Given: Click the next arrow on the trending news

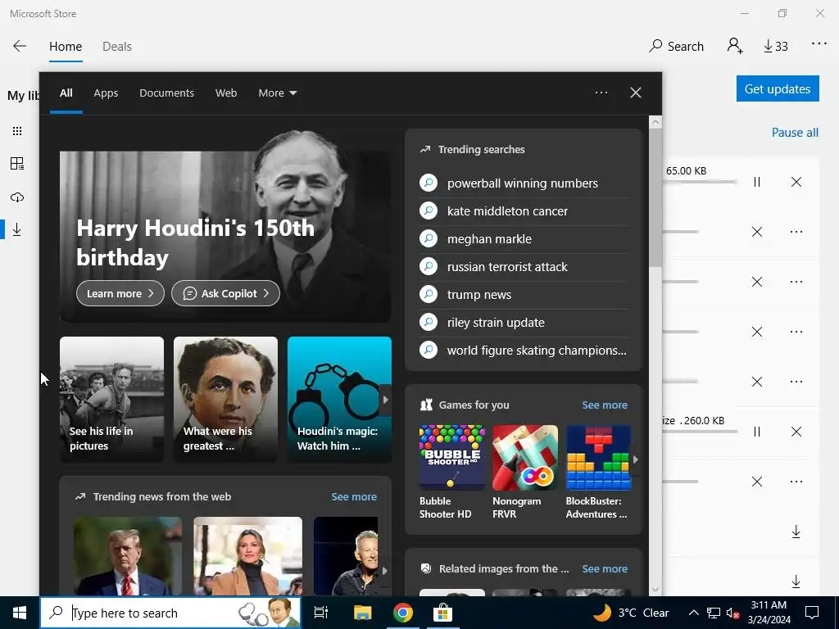Looking at the screenshot, I should 384,570.
